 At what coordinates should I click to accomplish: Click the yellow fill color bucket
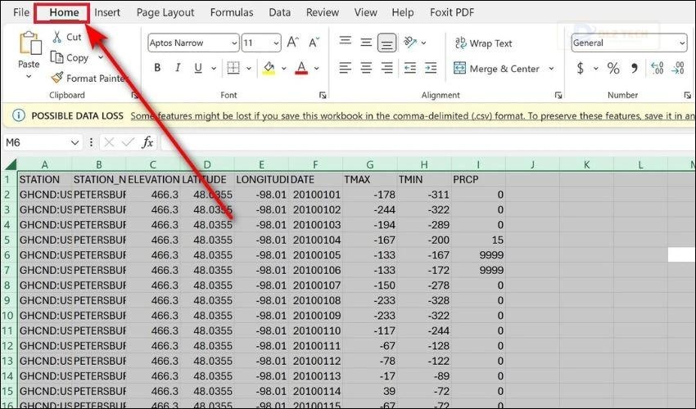click(x=268, y=69)
